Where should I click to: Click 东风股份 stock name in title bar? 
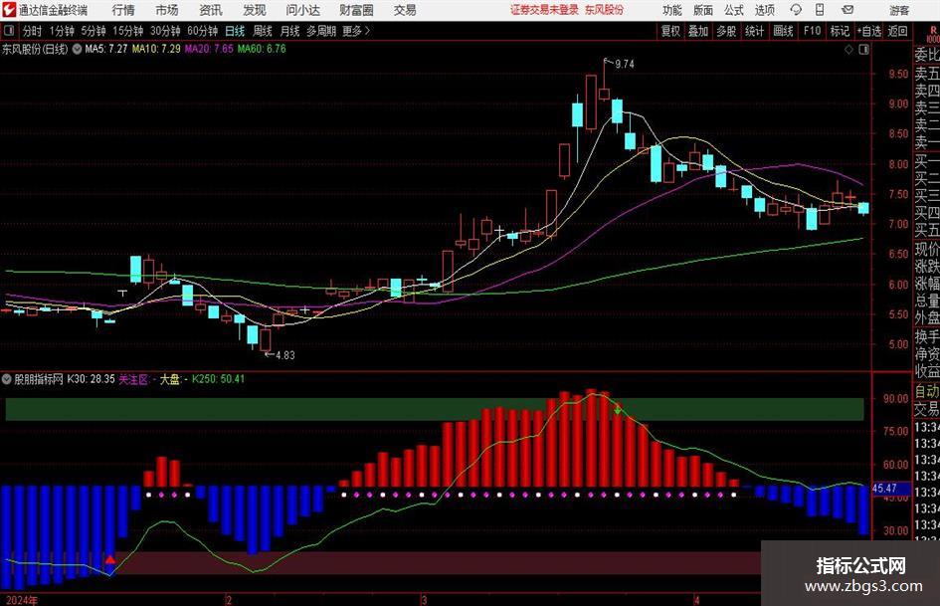pos(605,10)
